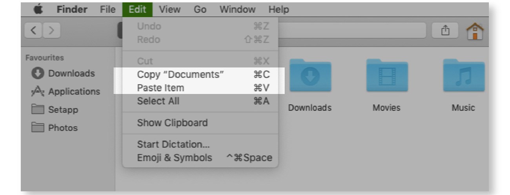Click the Home folder icon
The height and width of the screenshot is (195, 510).
coord(475,30)
